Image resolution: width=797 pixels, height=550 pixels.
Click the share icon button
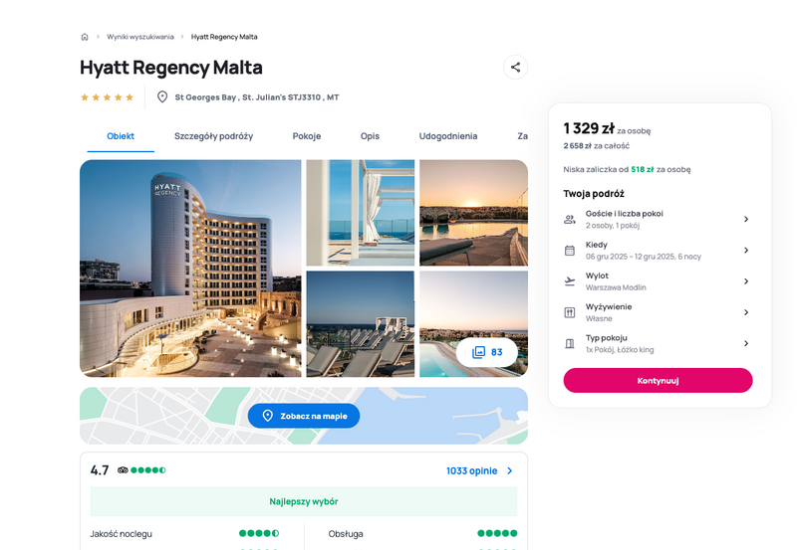515,67
